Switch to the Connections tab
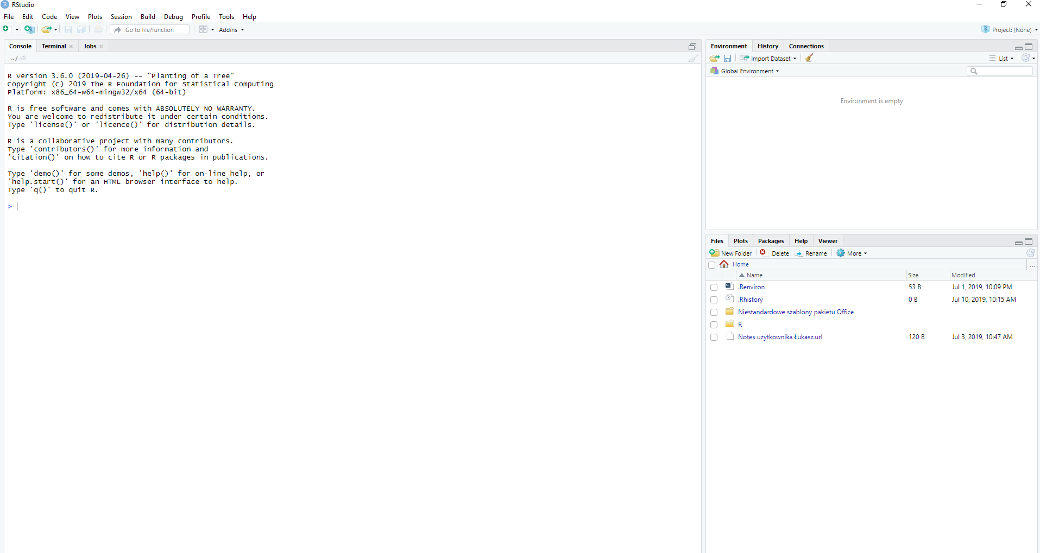Viewport: 1040px width, 553px height. pyautogui.click(x=806, y=46)
